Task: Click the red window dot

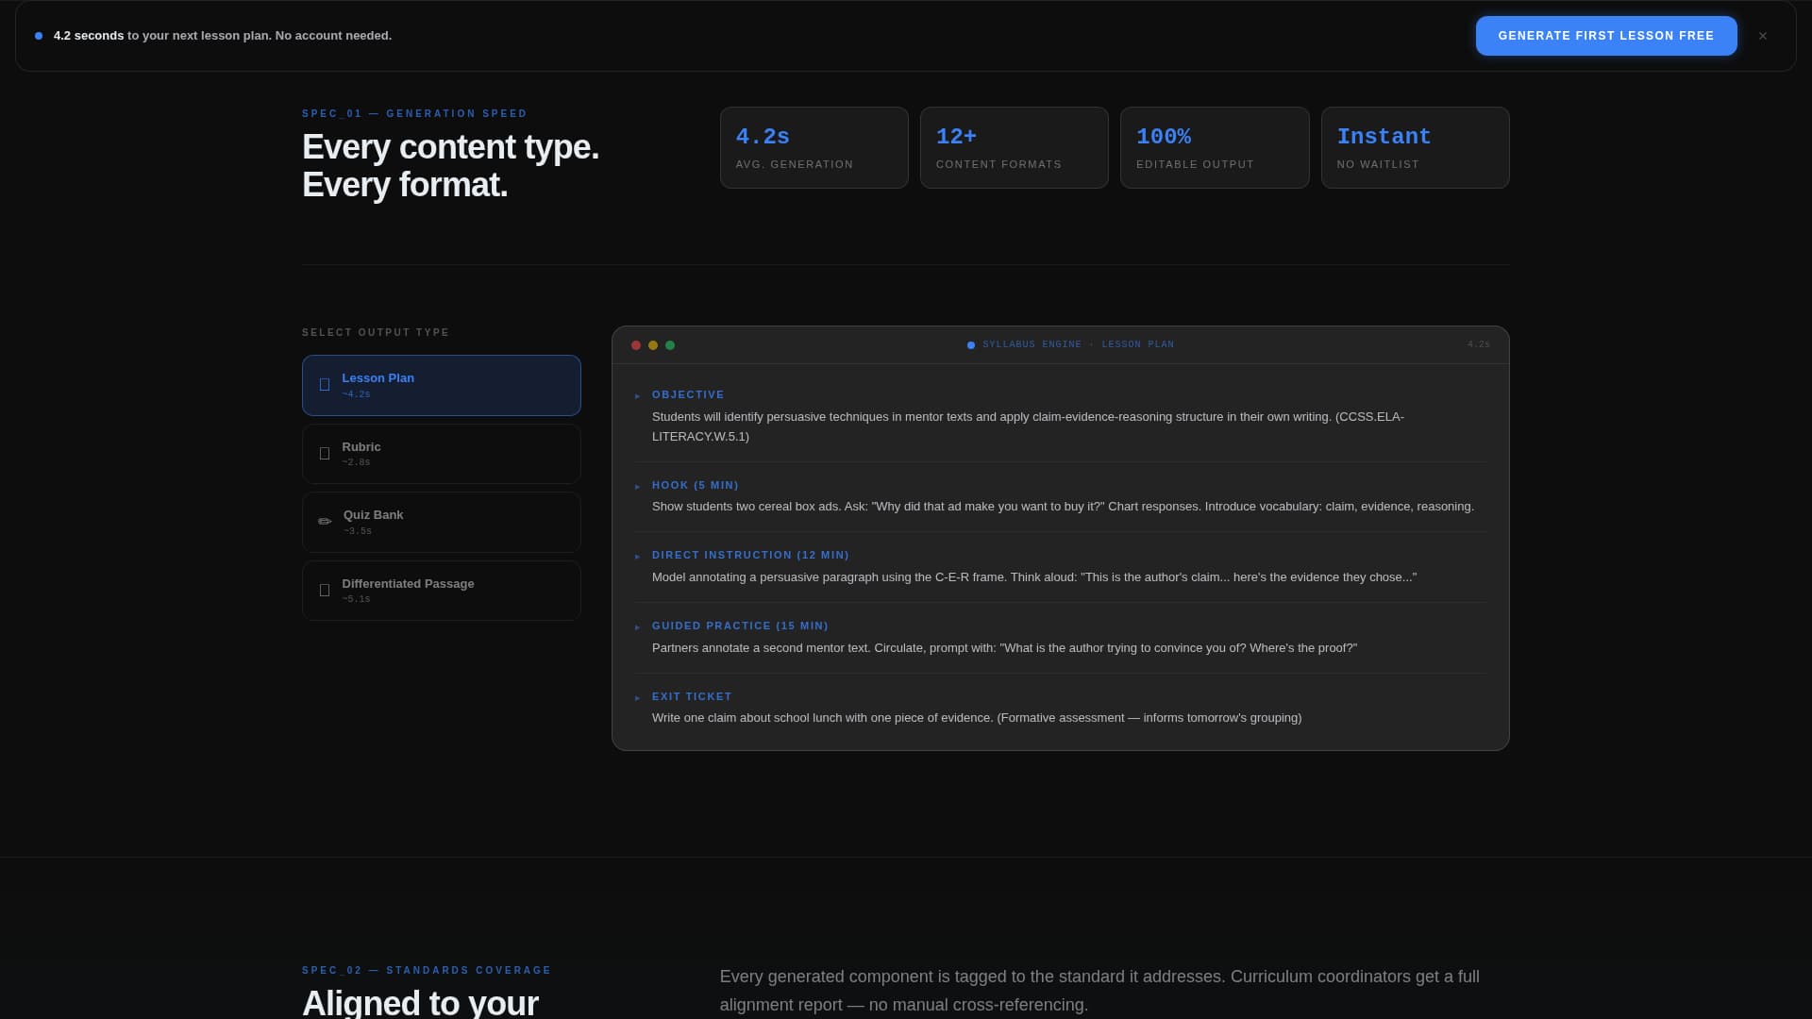Action: pos(636,345)
